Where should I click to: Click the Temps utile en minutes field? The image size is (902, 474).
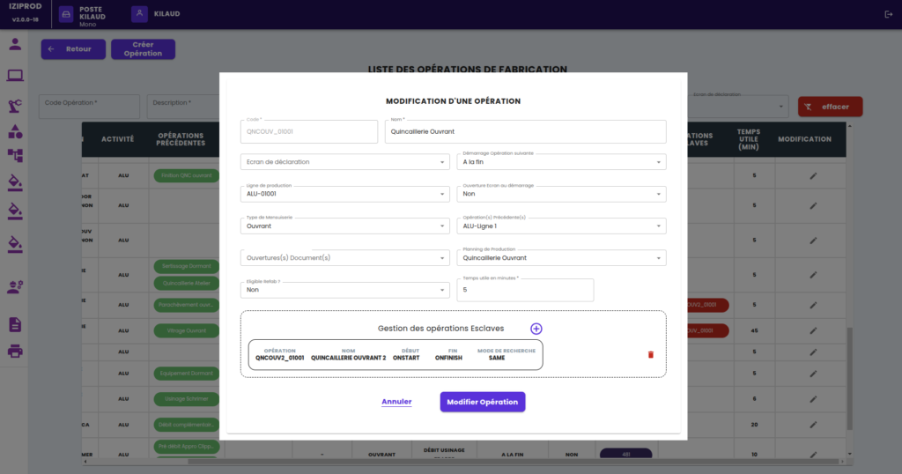[x=525, y=290]
